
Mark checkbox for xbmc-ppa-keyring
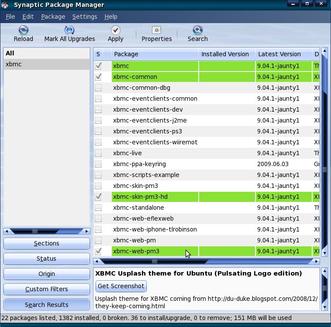pyautogui.click(x=98, y=164)
